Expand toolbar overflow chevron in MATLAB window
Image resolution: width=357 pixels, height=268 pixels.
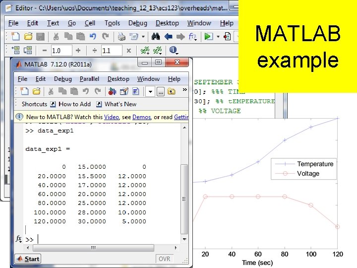tap(184, 90)
